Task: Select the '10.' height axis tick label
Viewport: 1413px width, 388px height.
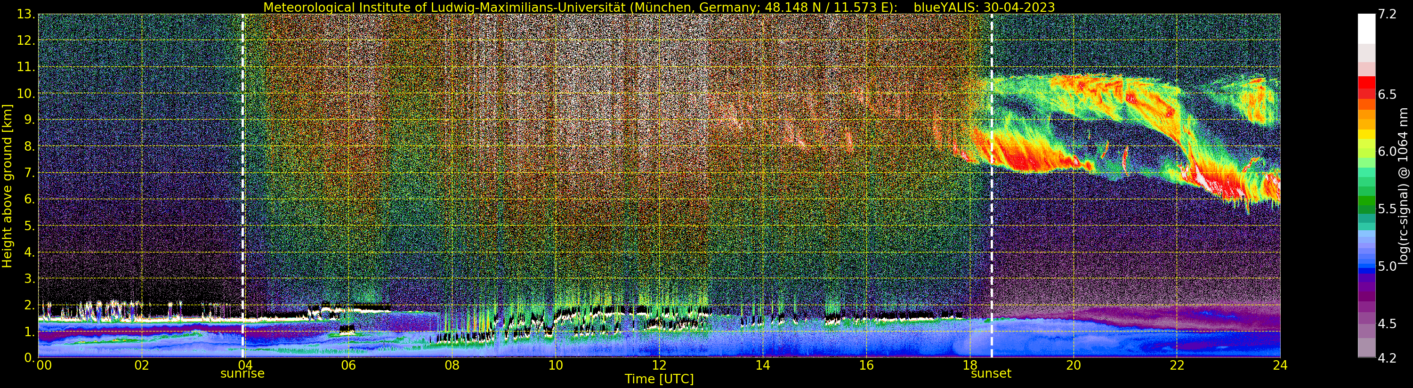Action: click(26, 93)
